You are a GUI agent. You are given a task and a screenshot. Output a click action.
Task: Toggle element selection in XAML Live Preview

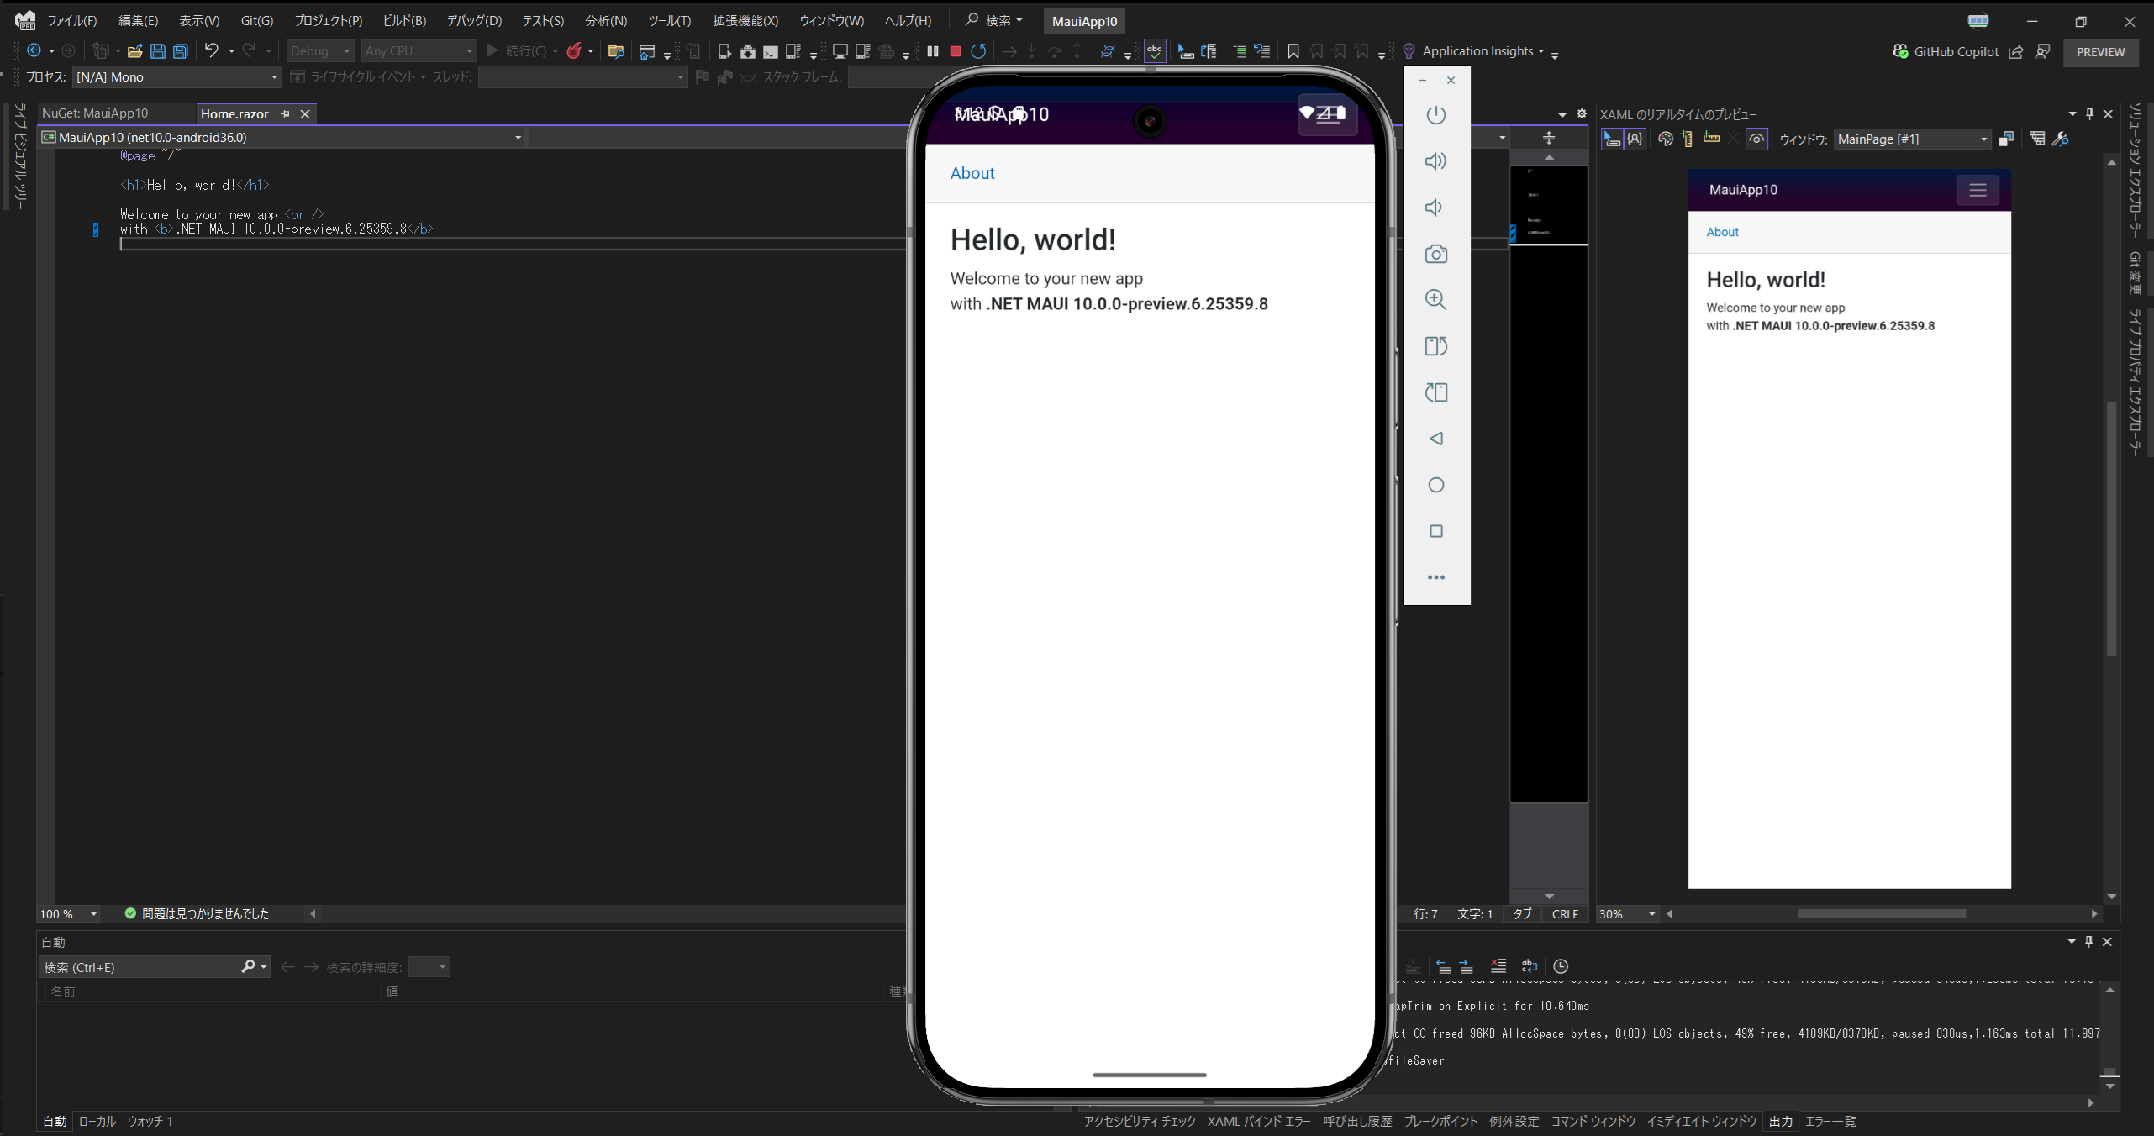coord(1612,139)
